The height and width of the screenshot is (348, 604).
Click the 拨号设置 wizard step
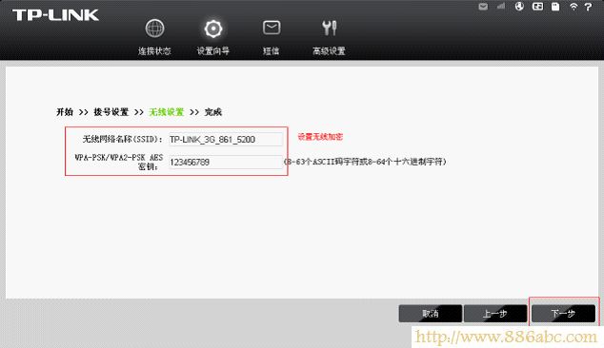click(111, 112)
